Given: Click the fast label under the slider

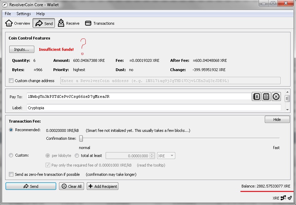Looking at the screenshot, I should pos(276,148).
